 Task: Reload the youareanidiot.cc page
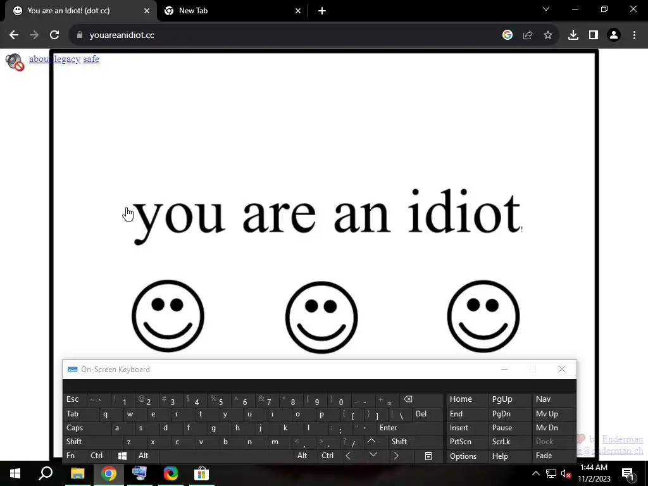(54, 35)
